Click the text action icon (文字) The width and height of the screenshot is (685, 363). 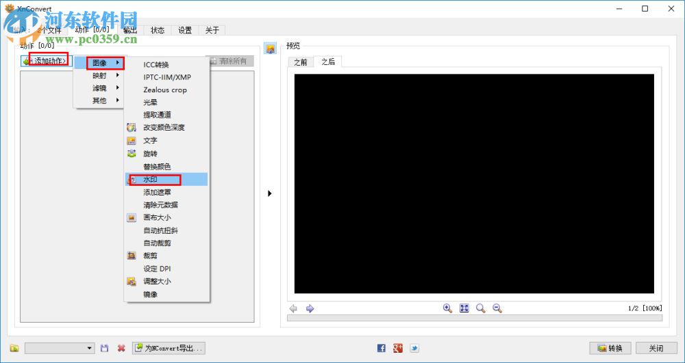tap(131, 141)
